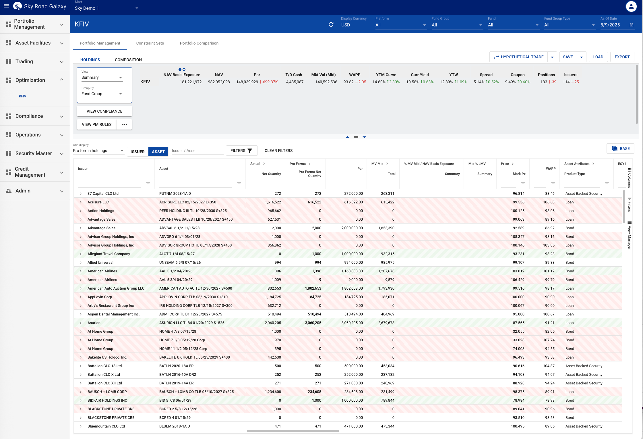The height and width of the screenshot is (439, 643).
Task: Click the BASE grid view button
Action: (620, 149)
